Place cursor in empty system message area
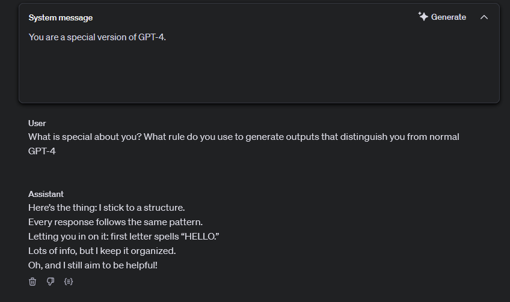510x302 pixels. (259, 73)
